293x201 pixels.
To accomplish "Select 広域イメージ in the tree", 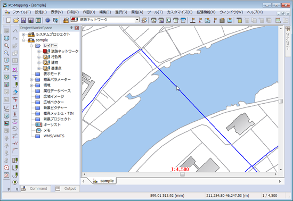I will [x=54, y=96].
